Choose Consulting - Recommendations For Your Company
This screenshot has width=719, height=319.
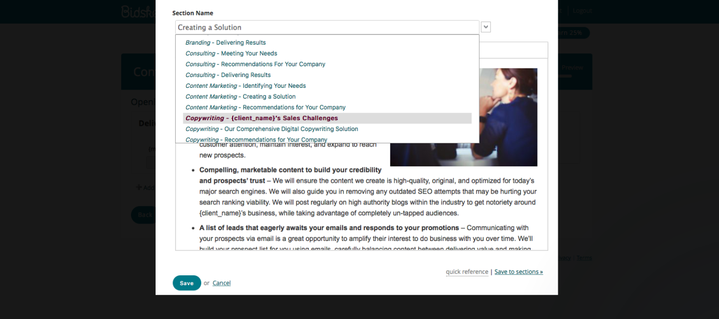point(255,64)
